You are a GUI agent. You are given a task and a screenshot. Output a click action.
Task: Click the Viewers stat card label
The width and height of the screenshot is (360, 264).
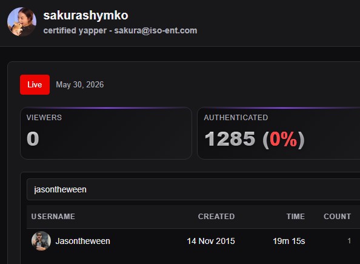[44, 118]
